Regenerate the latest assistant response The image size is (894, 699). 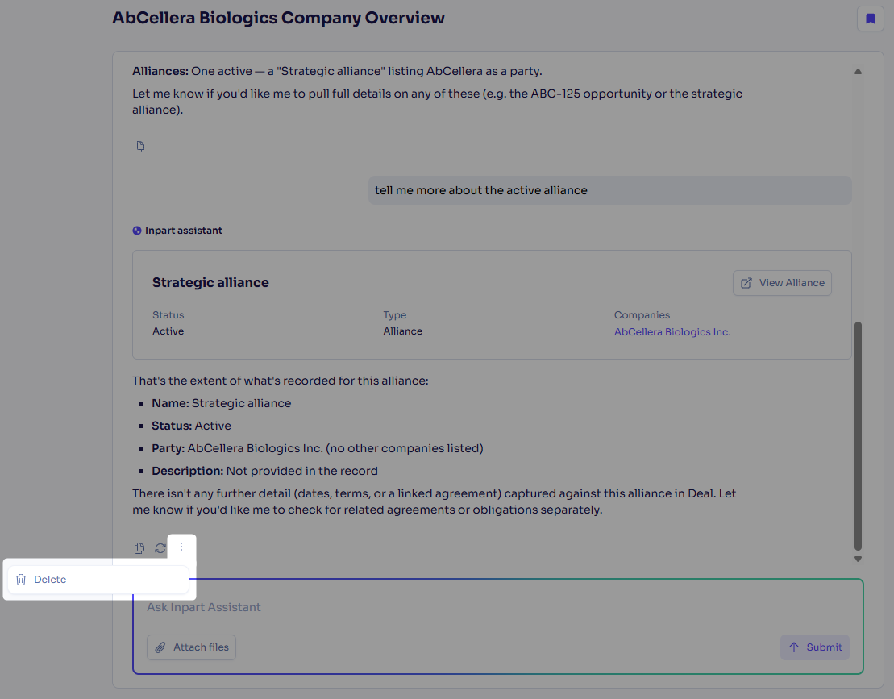coord(160,548)
